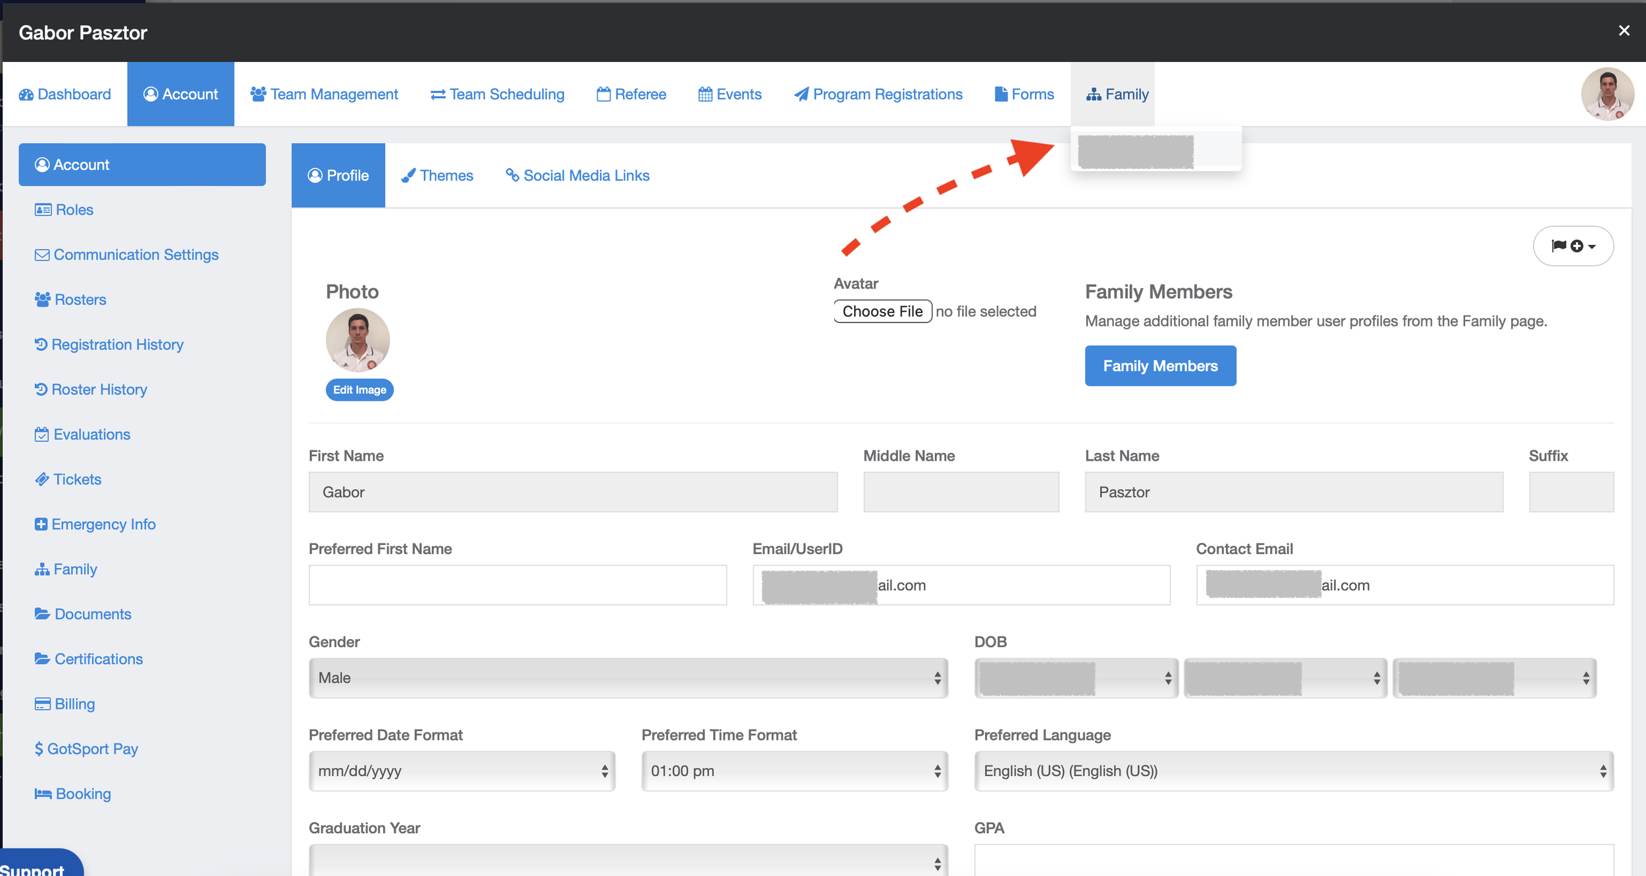Open Preferred Time Format dropdown
The height and width of the screenshot is (876, 1646).
click(794, 771)
